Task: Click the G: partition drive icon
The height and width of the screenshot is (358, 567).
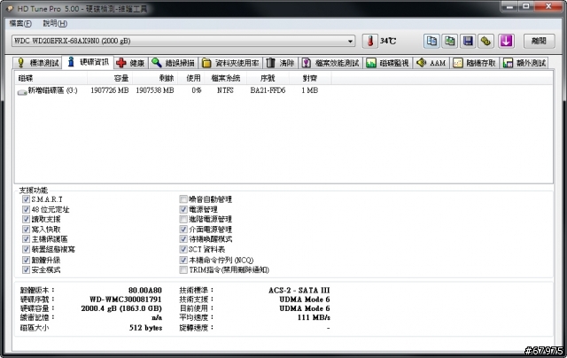Action: (x=22, y=92)
